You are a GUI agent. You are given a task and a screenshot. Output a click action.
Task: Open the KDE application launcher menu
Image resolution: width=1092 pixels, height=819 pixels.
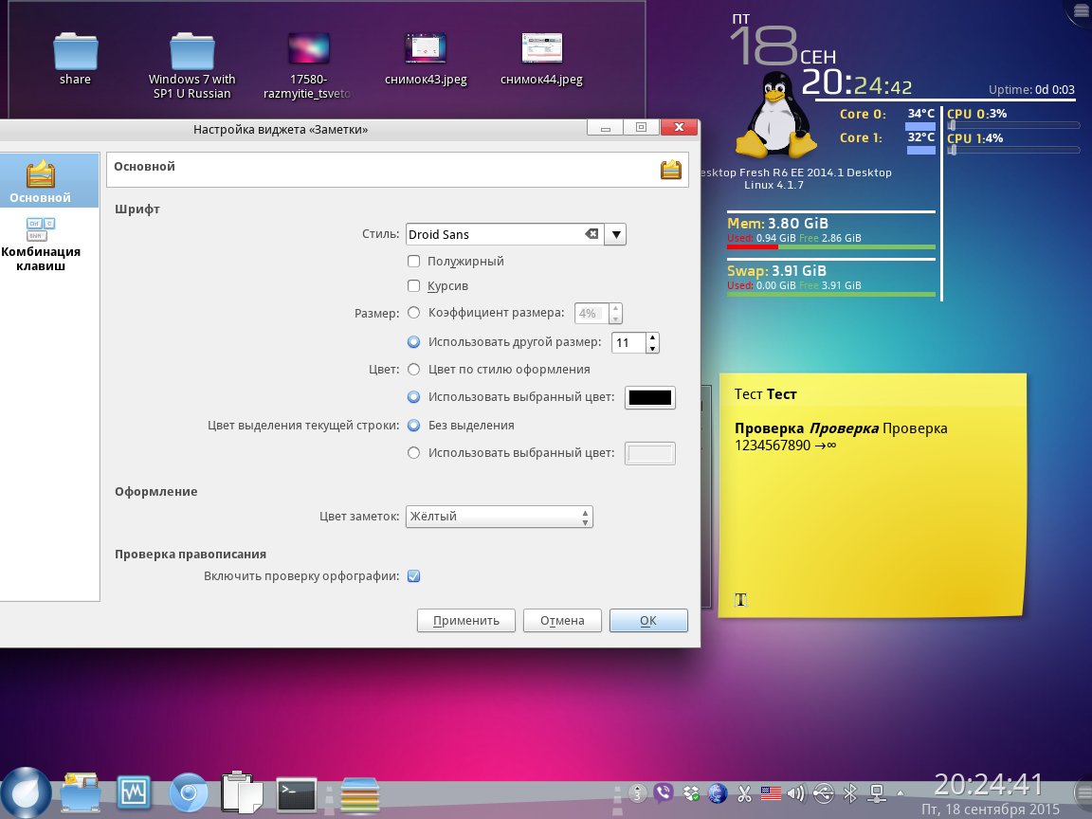[x=26, y=792]
